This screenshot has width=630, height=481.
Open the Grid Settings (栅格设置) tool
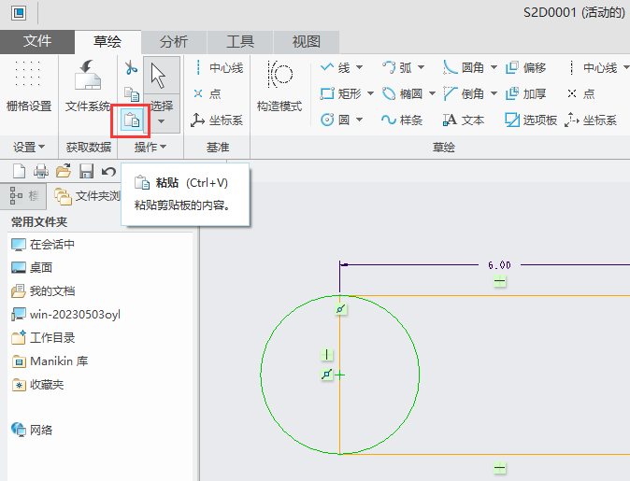29,86
